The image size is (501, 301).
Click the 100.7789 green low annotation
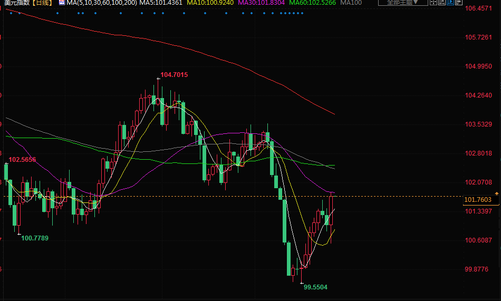click(34, 238)
